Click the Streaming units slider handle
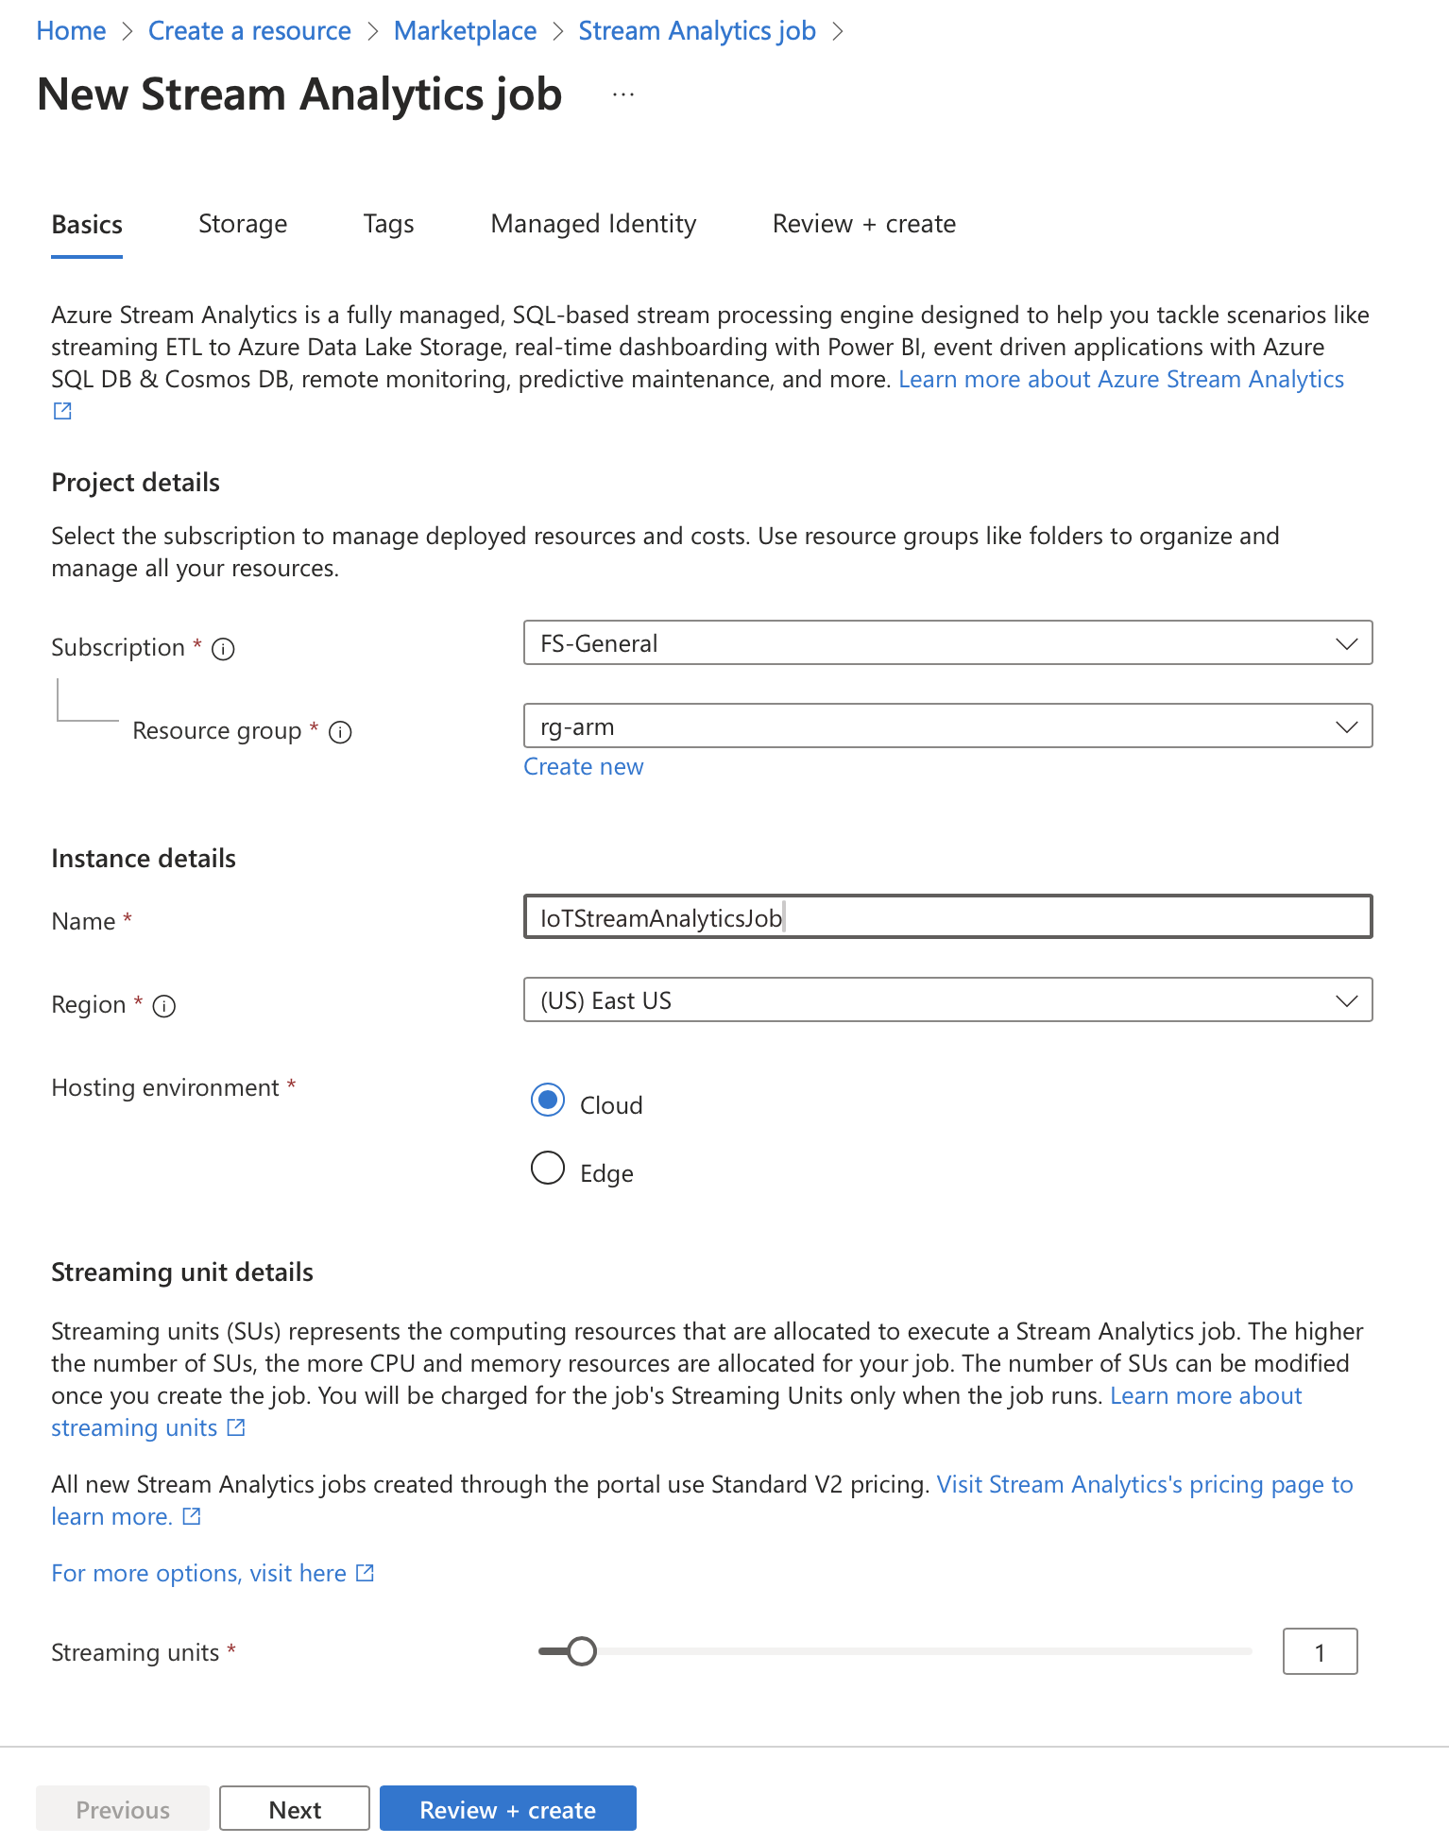Image resolution: width=1449 pixels, height=1844 pixels. click(x=582, y=1651)
